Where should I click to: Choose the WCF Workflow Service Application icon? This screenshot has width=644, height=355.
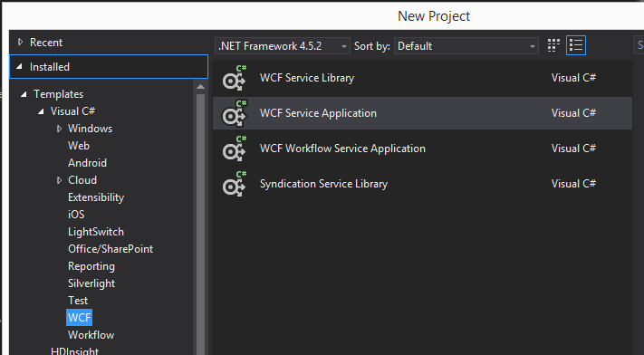[235, 149]
